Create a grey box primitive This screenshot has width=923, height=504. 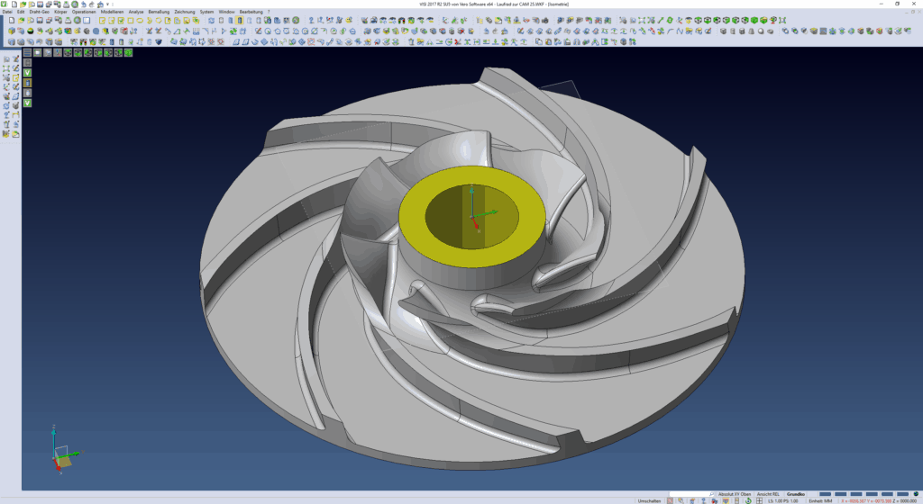(x=724, y=31)
